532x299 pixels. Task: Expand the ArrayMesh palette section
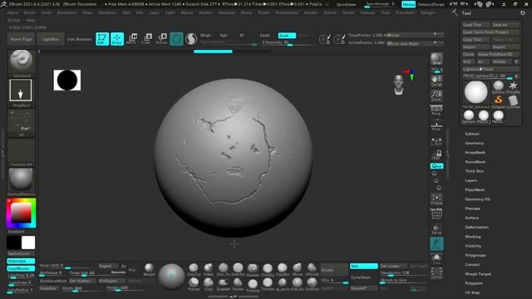[475, 153]
